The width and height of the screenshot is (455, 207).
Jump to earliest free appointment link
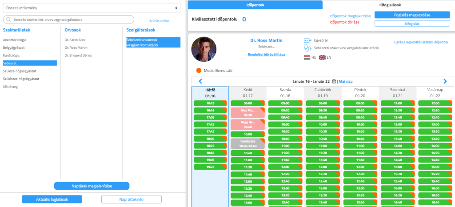pyautogui.click(x=421, y=42)
